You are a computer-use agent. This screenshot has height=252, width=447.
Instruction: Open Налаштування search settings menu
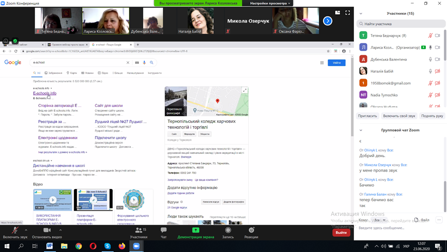pos(135,73)
